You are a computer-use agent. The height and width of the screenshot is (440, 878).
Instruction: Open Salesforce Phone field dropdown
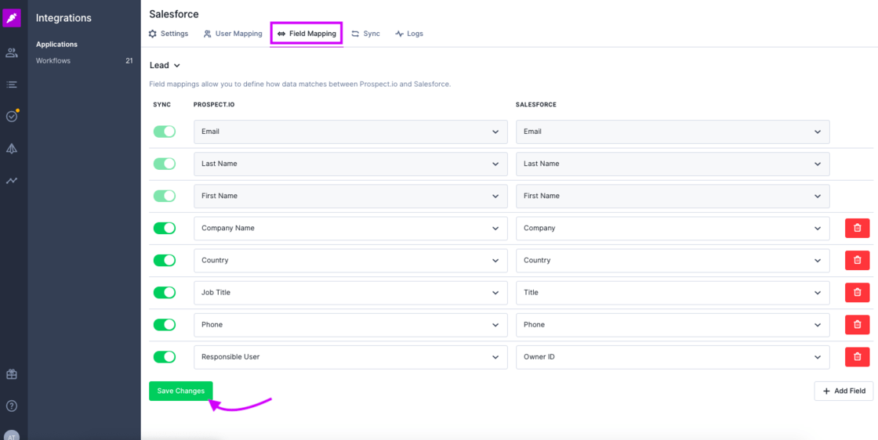tap(673, 324)
